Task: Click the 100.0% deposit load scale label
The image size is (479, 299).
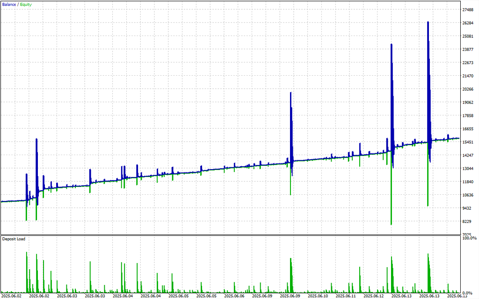Action: 469,238
